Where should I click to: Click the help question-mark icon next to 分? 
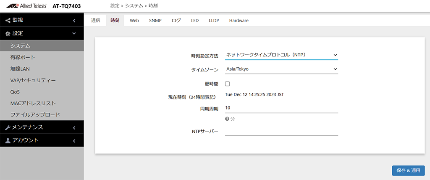click(227, 119)
